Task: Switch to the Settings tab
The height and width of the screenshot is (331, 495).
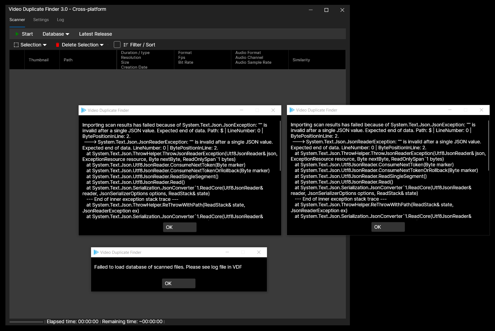Action: [x=41, y=19]
